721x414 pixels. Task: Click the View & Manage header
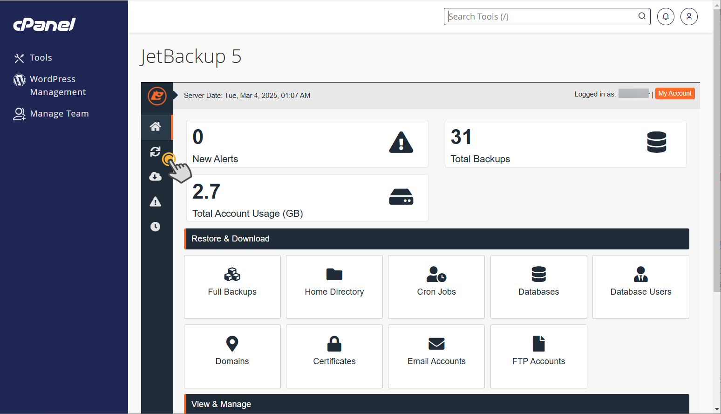click(436, 404)
